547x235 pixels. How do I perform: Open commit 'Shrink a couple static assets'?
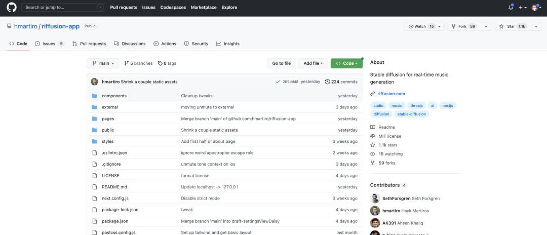[149, 82]
